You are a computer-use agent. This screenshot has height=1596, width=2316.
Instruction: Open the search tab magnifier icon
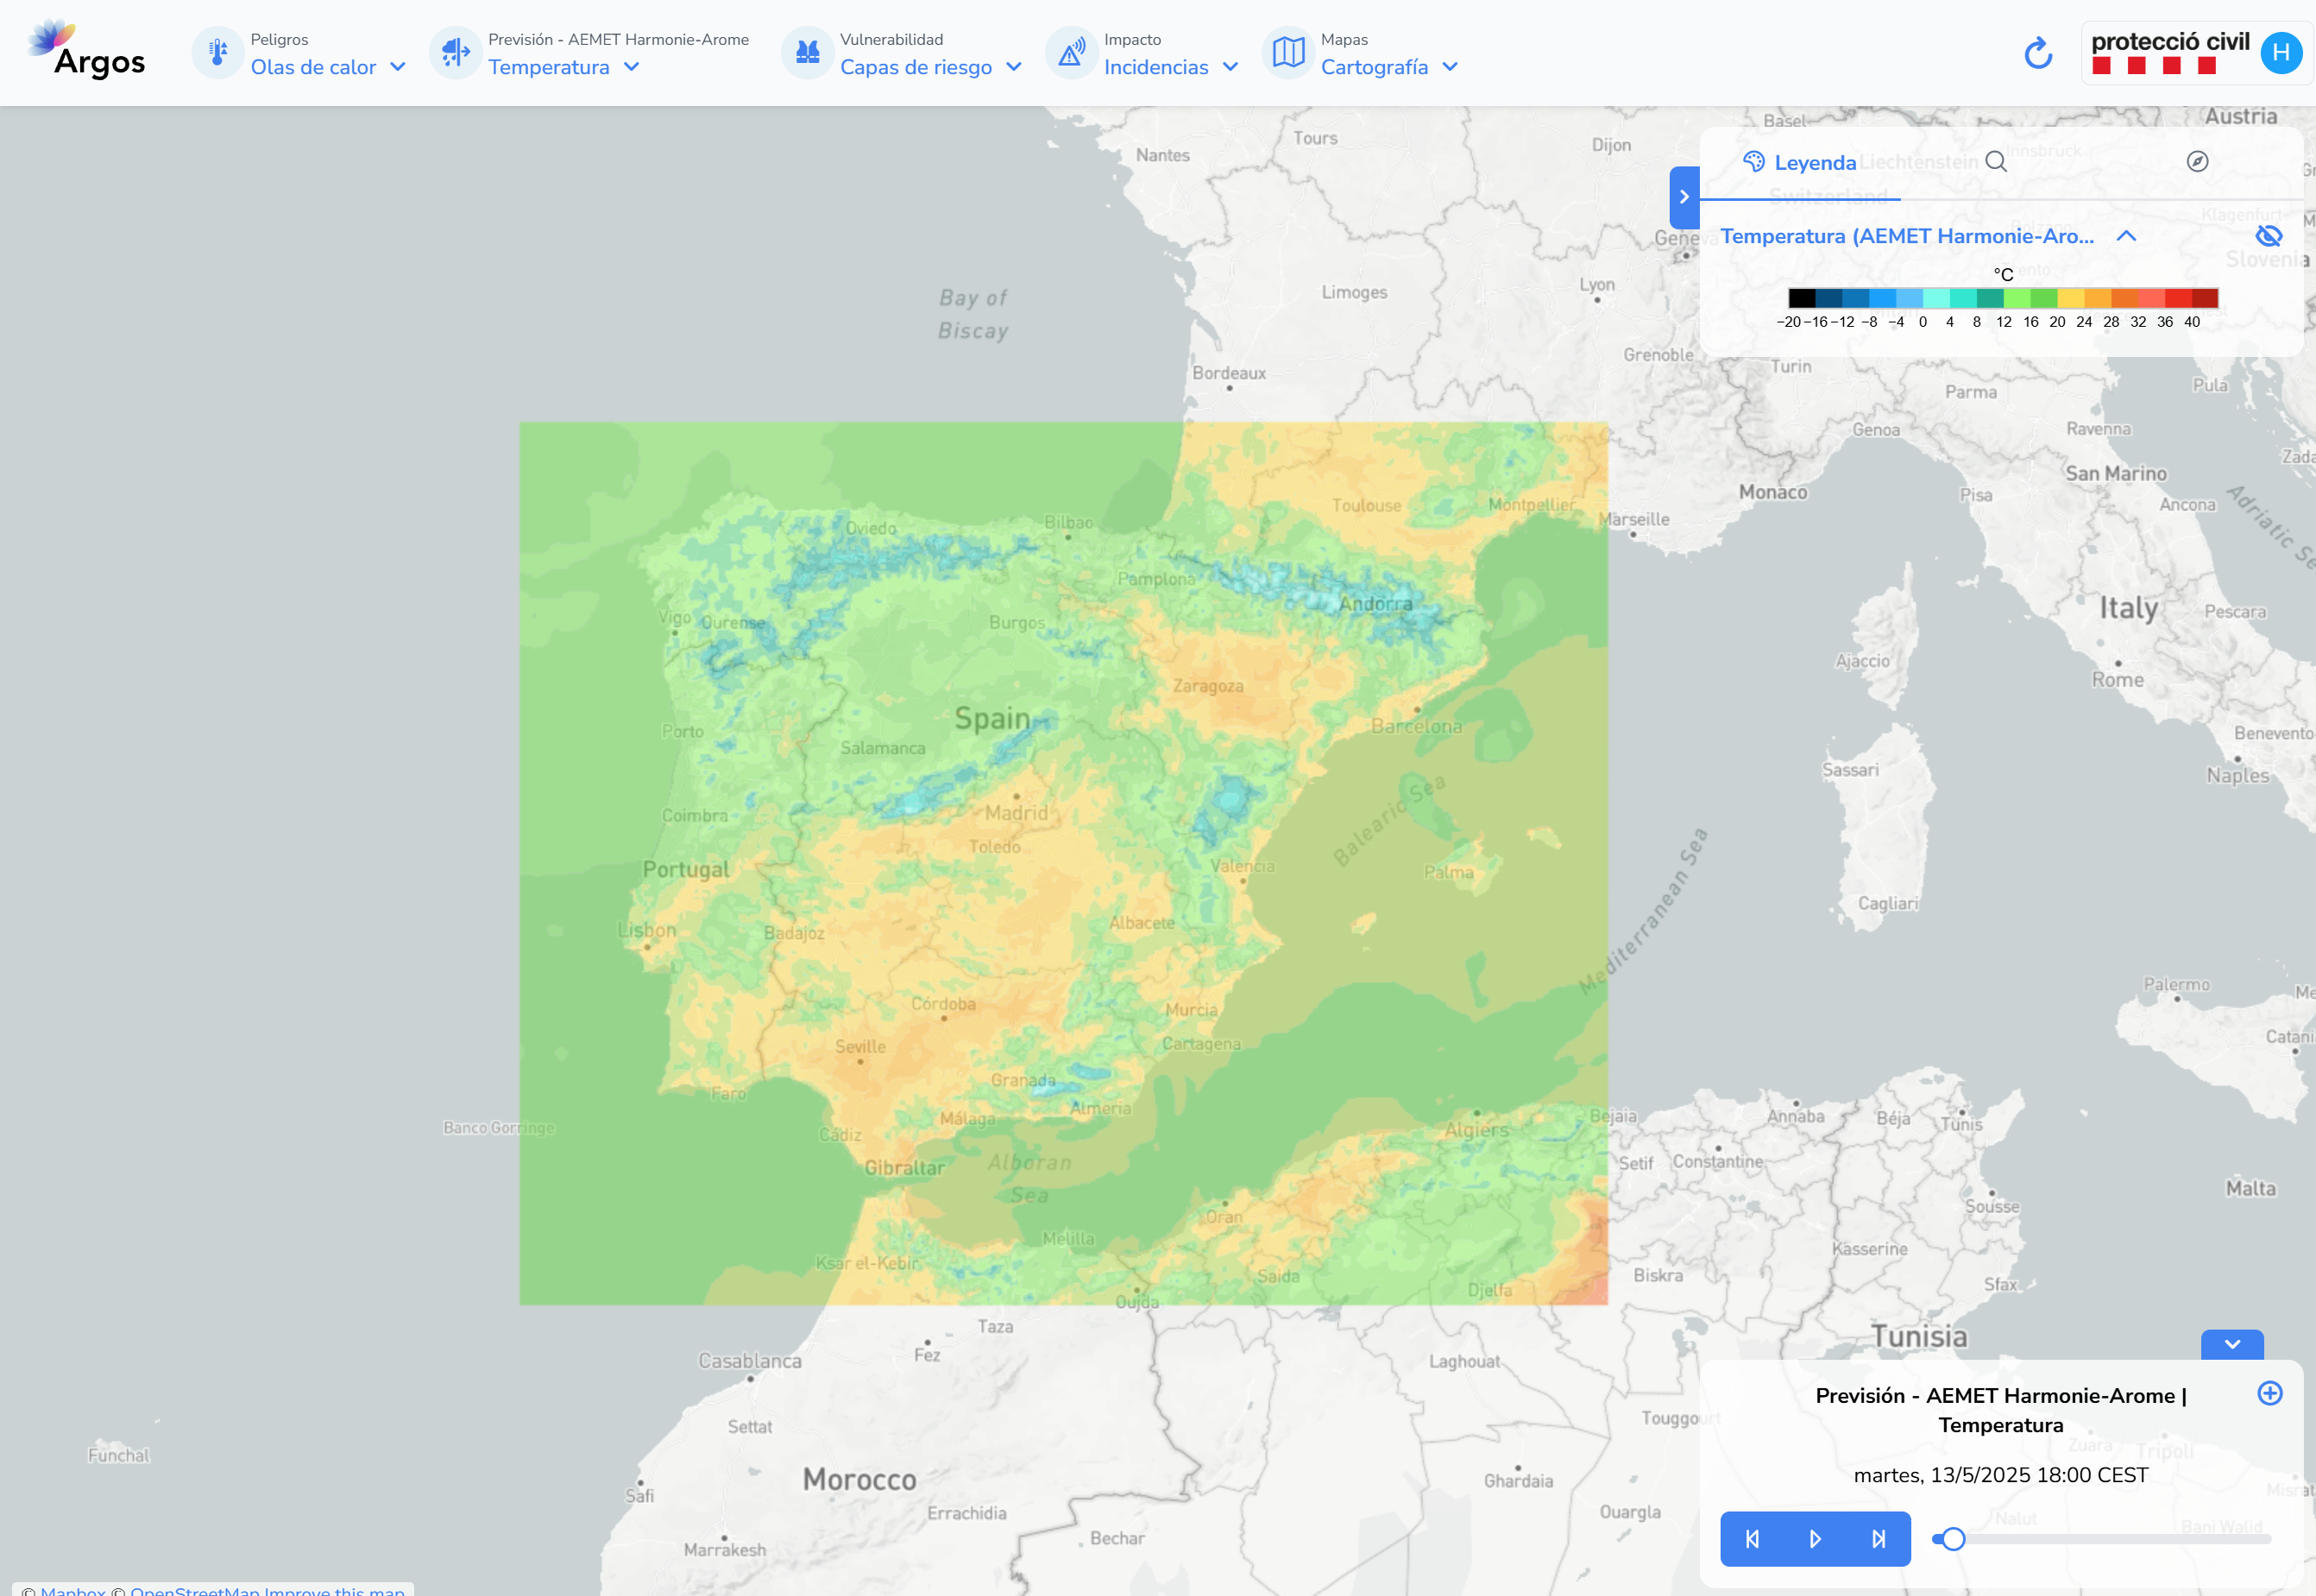click(1996, 161)
